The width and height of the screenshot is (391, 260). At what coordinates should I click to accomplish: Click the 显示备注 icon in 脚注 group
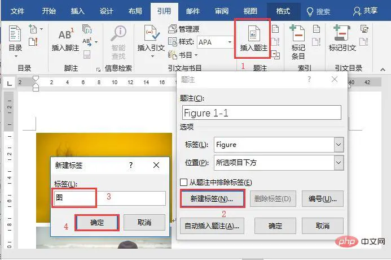(x=87, y=54)
